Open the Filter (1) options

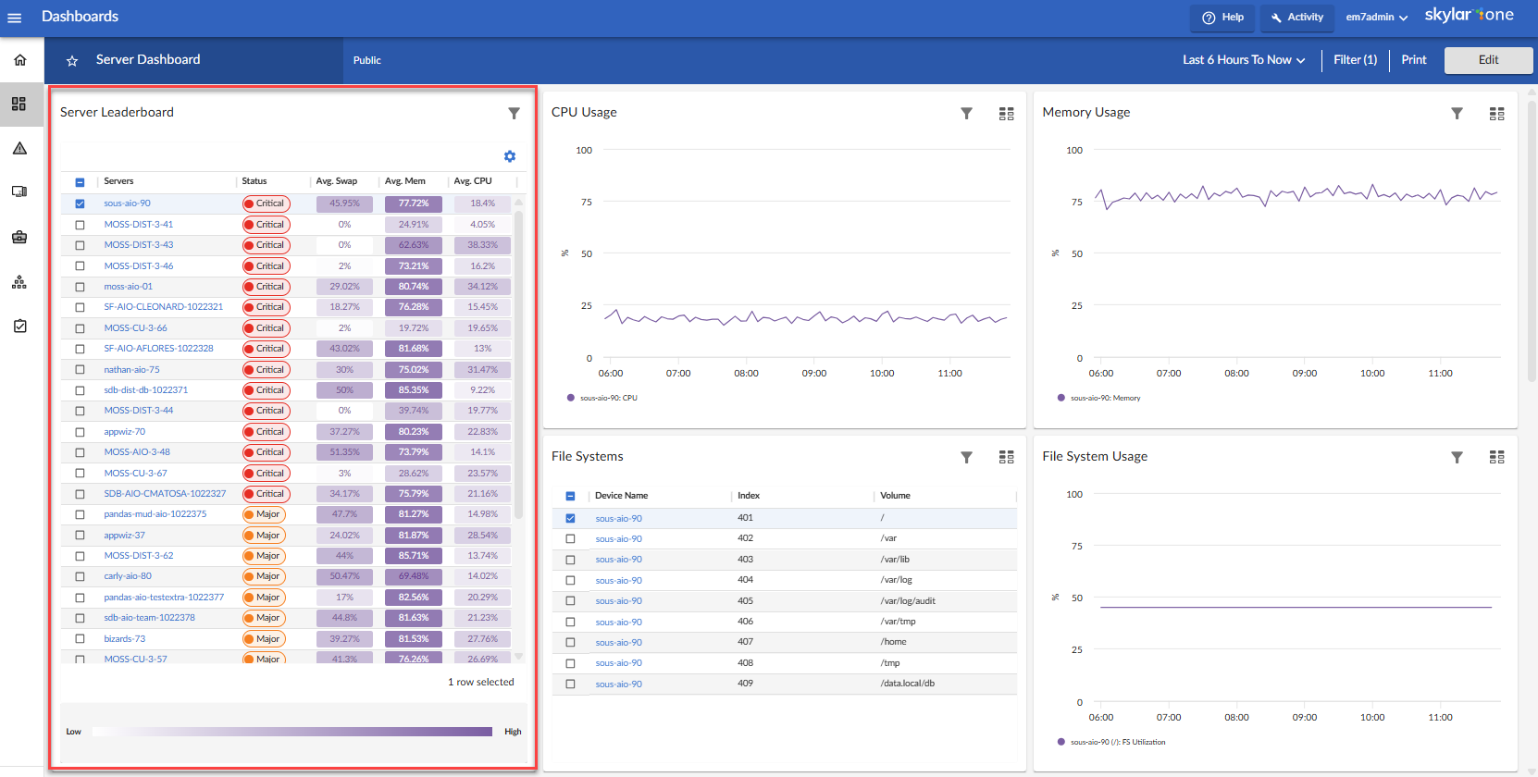point(1355,60)
